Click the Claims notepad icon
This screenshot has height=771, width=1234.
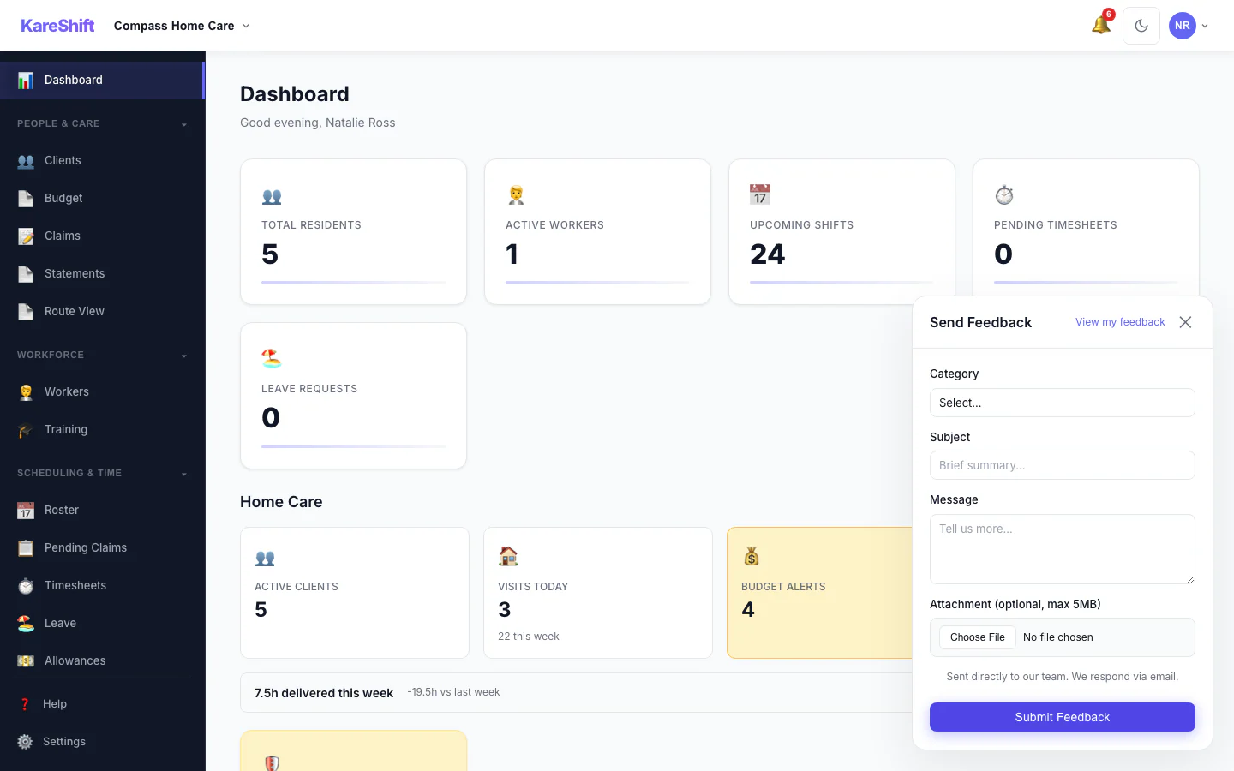(26, 236)
